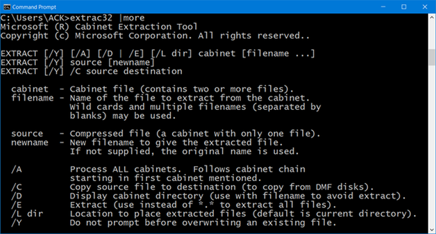The height and width of the screenshot is (234, 436).
Task: Click the '/A' switch in options list
Action: tap(17, 169)
